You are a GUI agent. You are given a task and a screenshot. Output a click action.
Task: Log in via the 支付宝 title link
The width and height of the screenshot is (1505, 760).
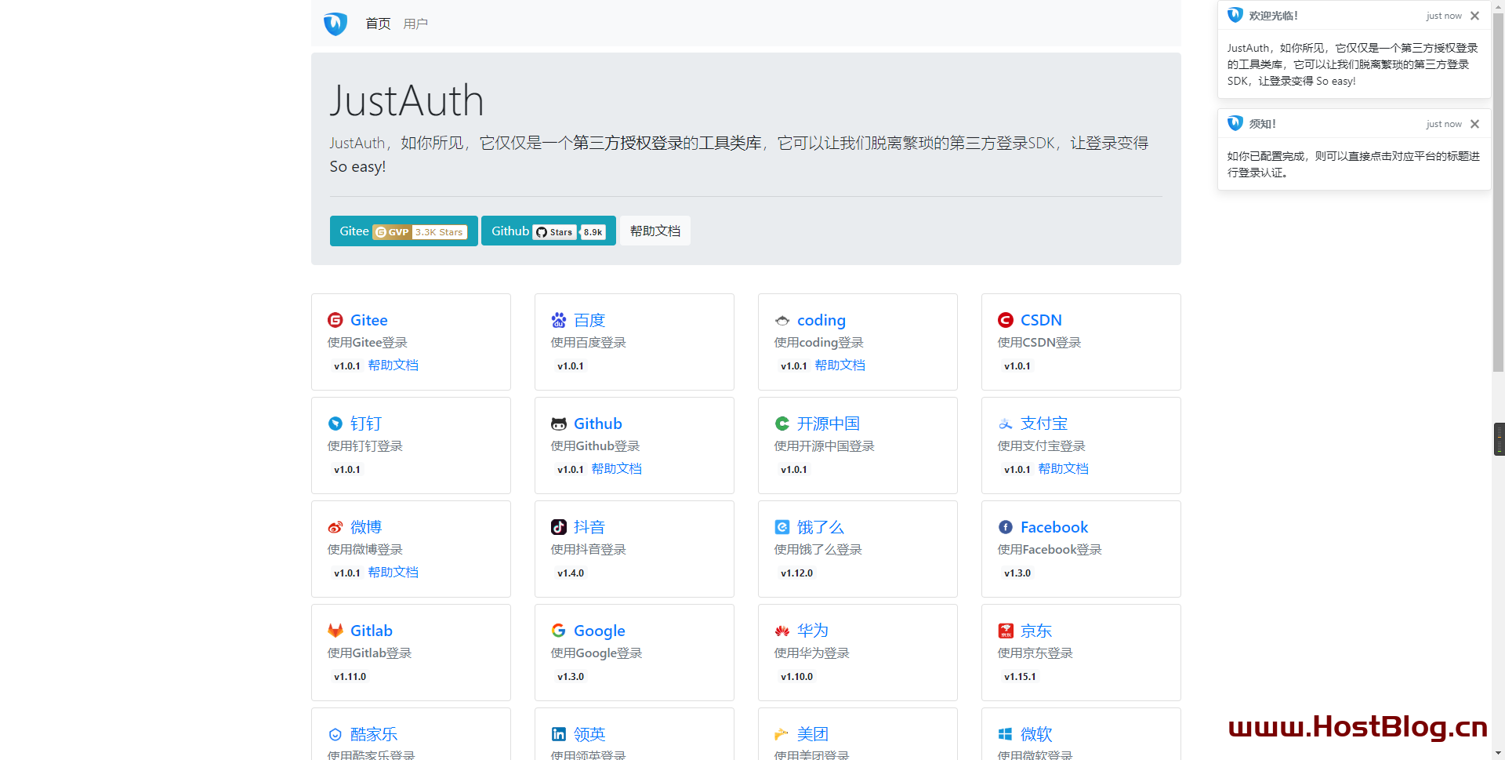(1044, 424)
